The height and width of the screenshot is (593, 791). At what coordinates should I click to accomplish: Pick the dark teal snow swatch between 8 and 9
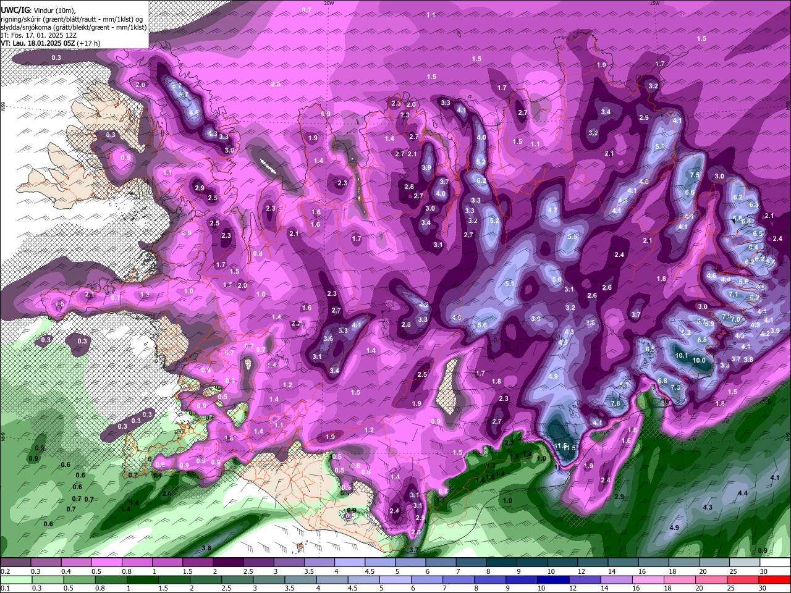(502, 563)
